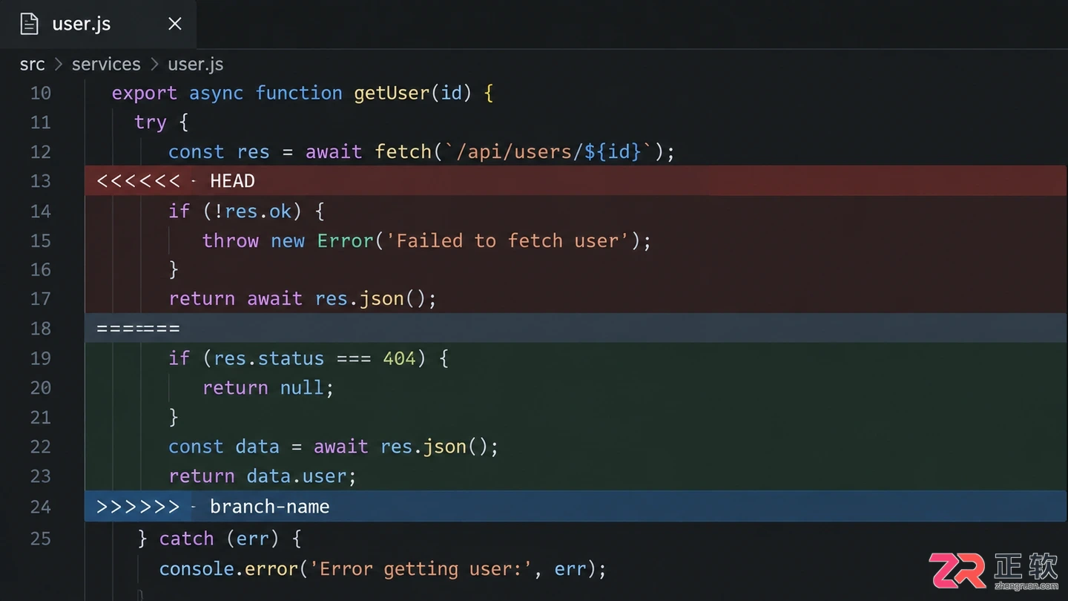Click the fetch call on line 12

524,152
